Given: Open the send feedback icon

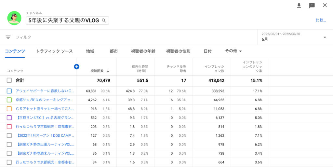Looking at the screenshot, I should click(x=312, y=6).
